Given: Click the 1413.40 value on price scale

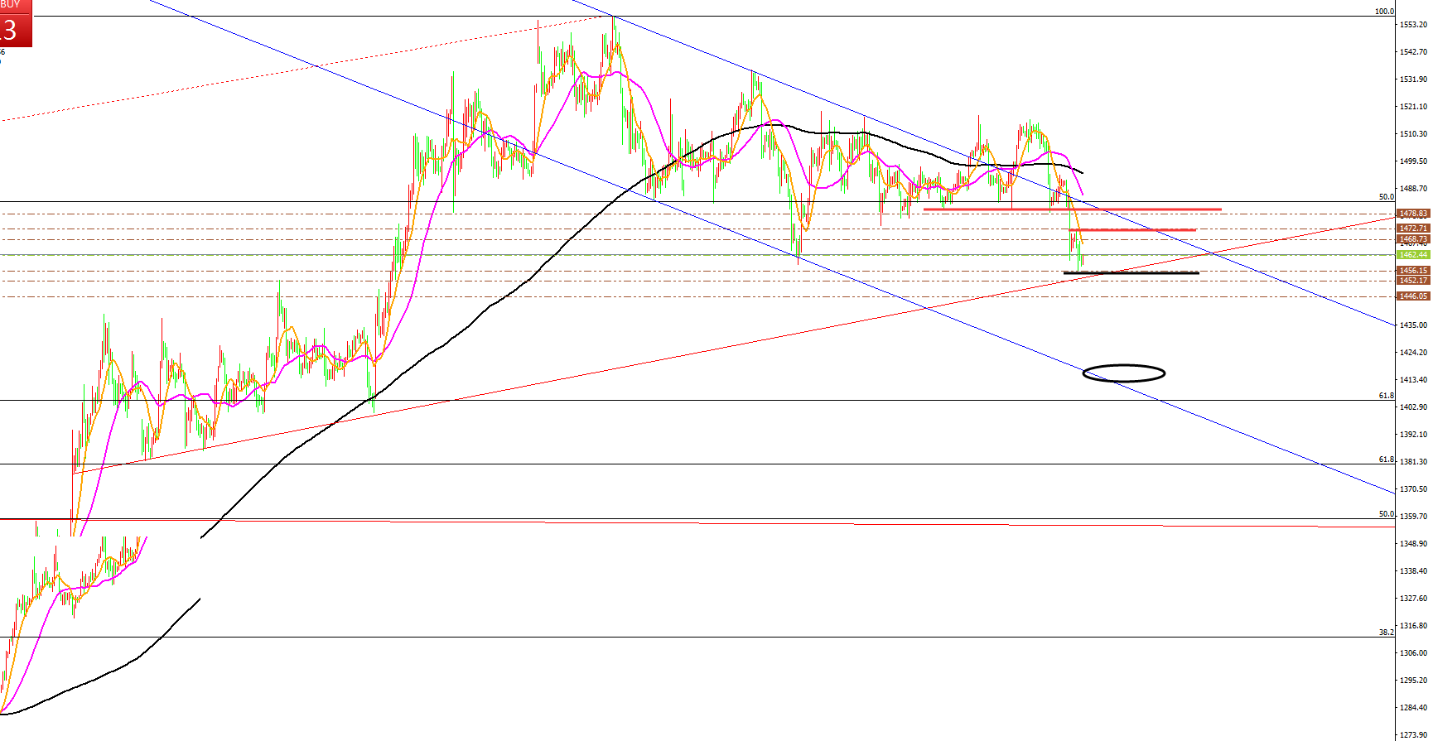Looking at the screenshot, I should [x=1412, y=380].
